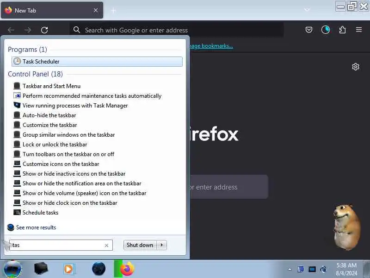
Task: Open the Firefox application menu
Action: click(x=359, y=30)
